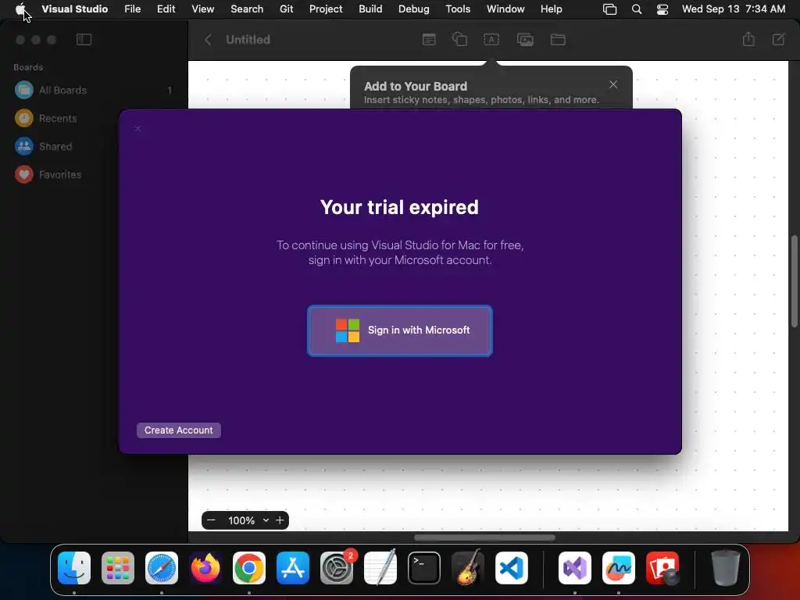Open Terminal from the Dock

point(424,568)
